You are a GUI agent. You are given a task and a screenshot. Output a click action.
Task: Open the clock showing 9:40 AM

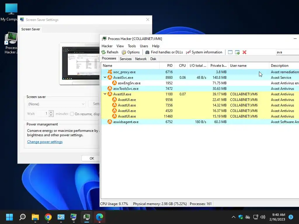pos(277,217)
